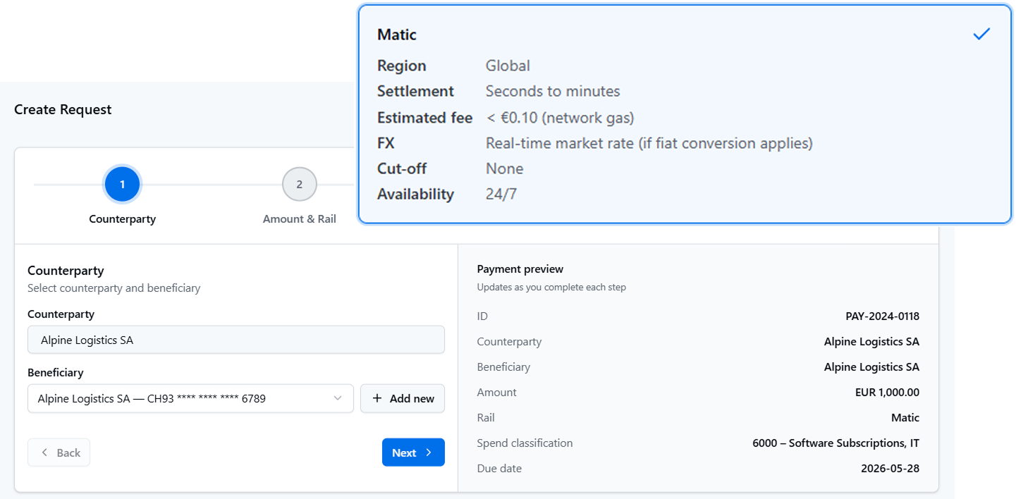Click the Alpine Logistics SA counterparty field
The height and width of the screenshot is (499, 1016).
236,339
